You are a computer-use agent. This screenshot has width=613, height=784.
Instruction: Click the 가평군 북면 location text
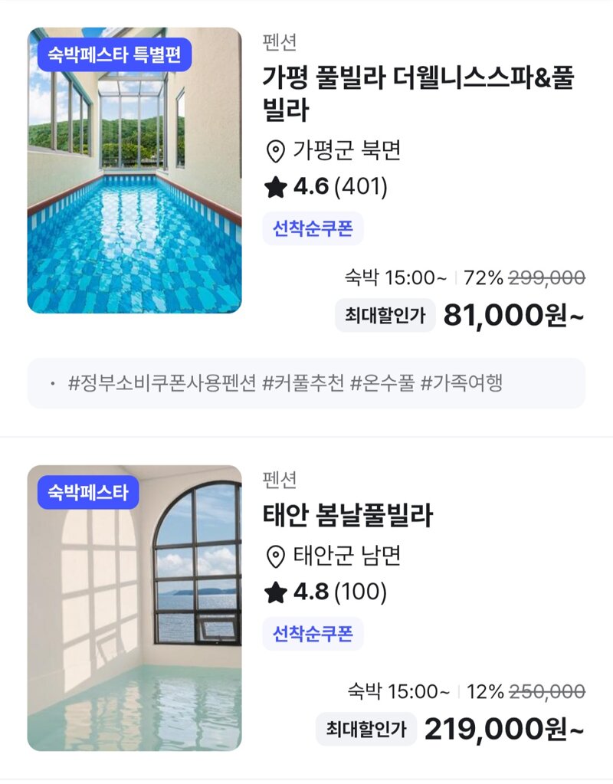[x=347, y=151]
